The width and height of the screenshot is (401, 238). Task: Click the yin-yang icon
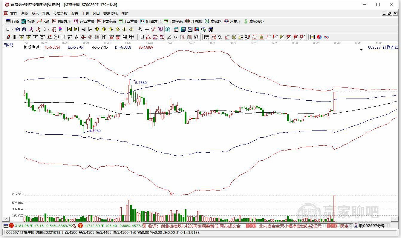(x=319, y=37)
